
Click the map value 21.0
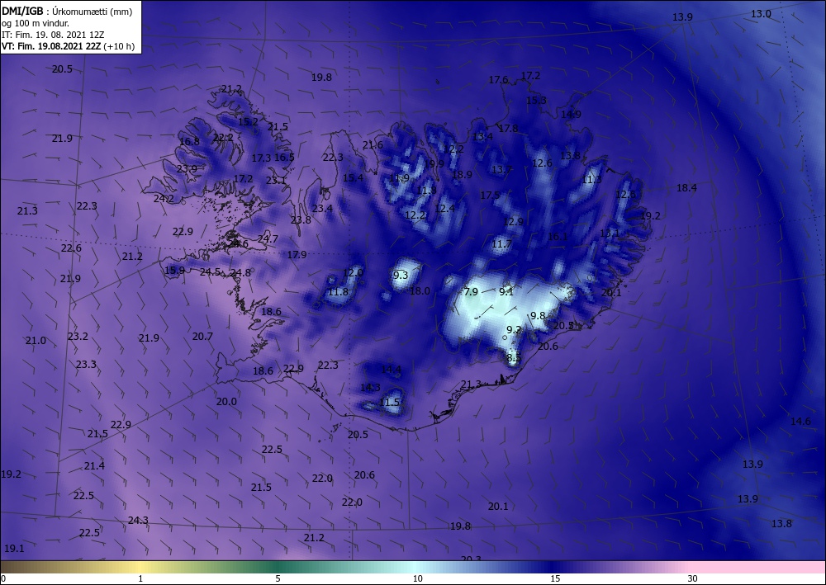point(36,341)
